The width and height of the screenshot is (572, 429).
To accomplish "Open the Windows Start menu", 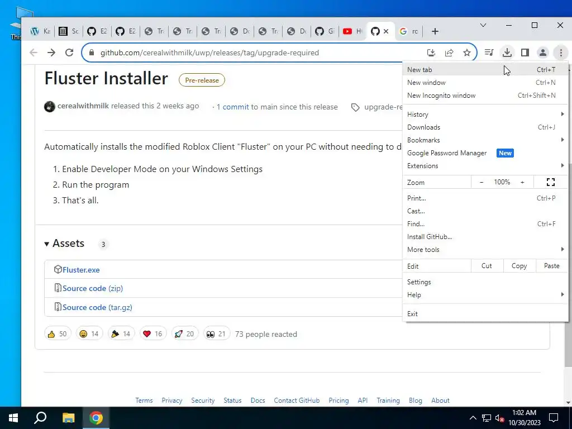I will (x=13, y=418).
